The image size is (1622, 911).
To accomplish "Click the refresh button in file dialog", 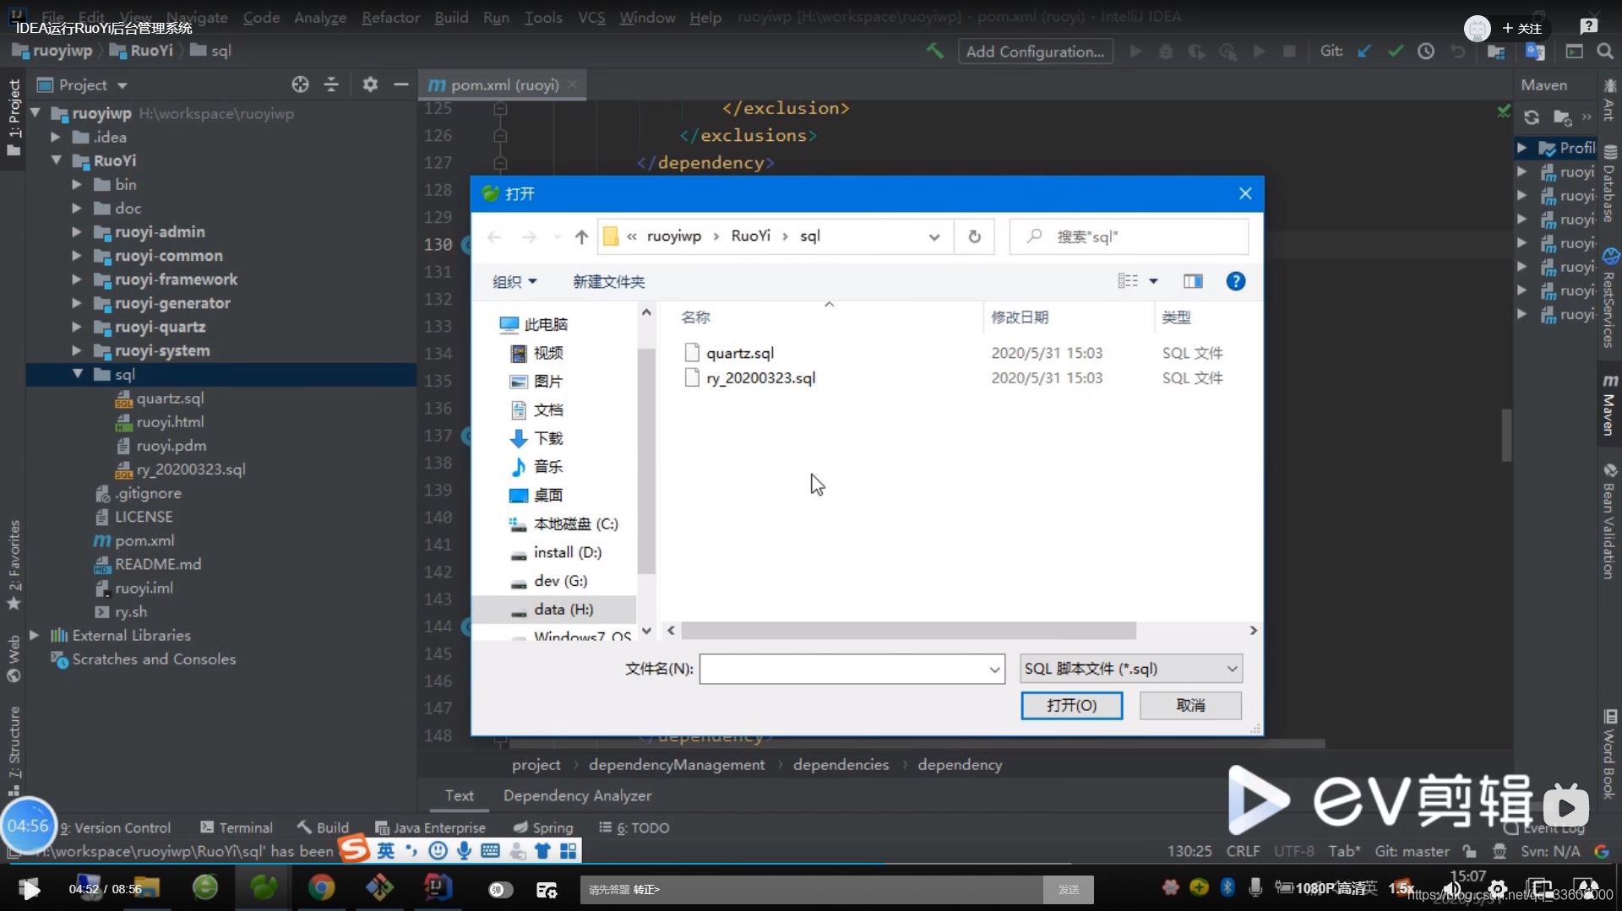I will (974, 236).
